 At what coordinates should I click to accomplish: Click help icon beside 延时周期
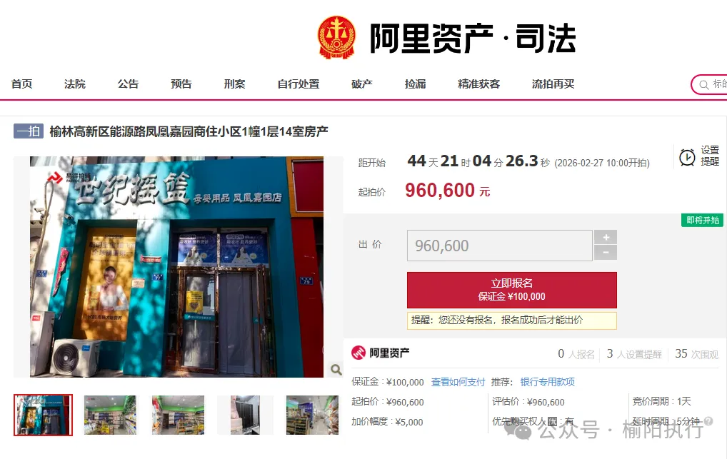coord(708,421)
